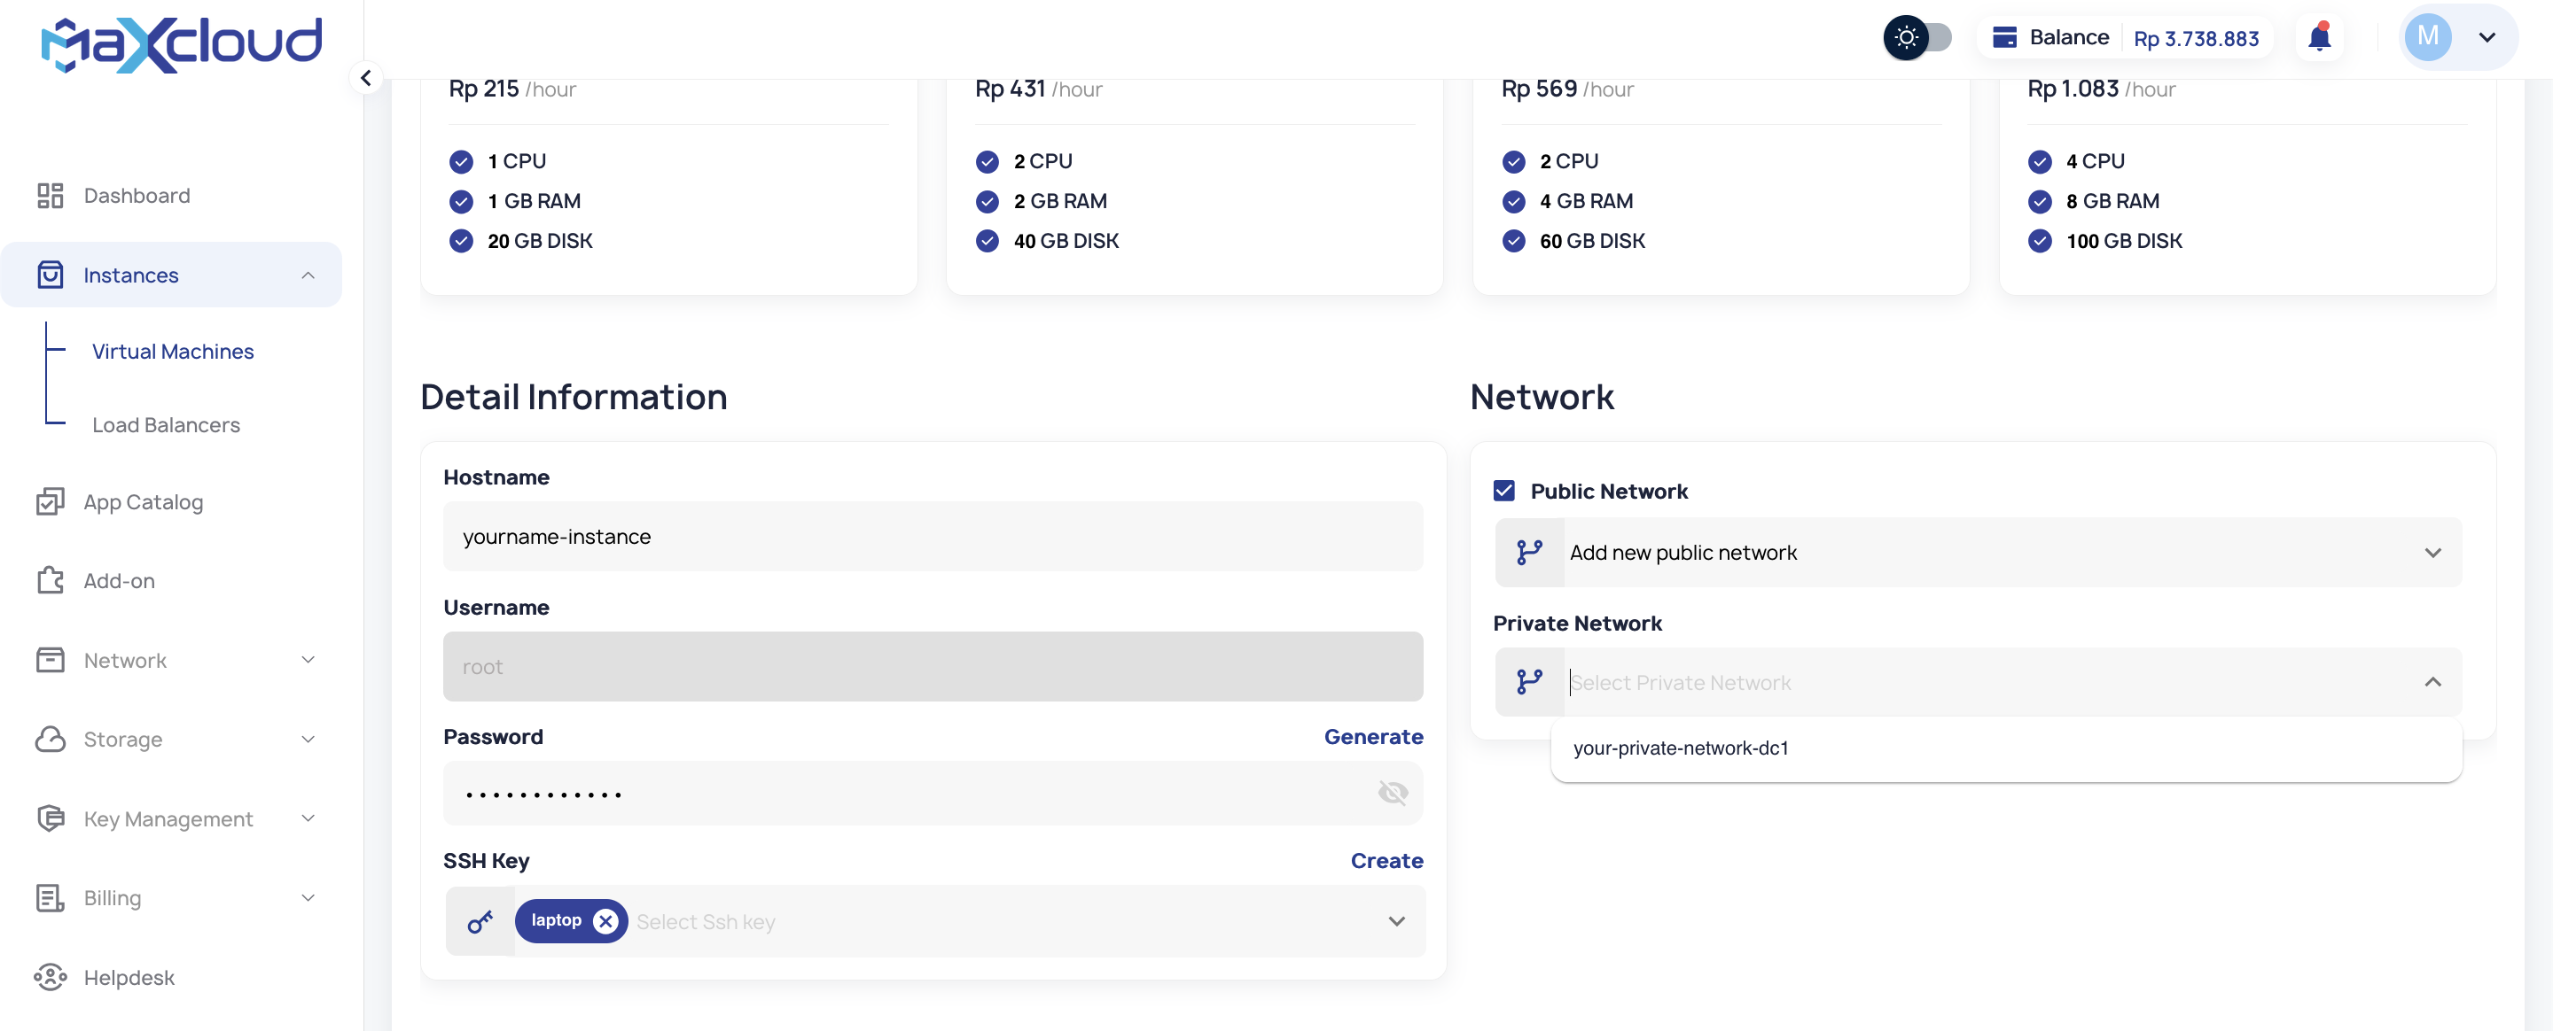The height and width of the screenshot is (1031, 2553).
Task: Click the Generate password link
Action: (x=1372, y=736)
